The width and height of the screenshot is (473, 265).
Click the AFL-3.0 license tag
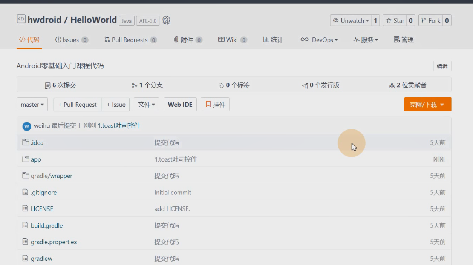(148, 21)
